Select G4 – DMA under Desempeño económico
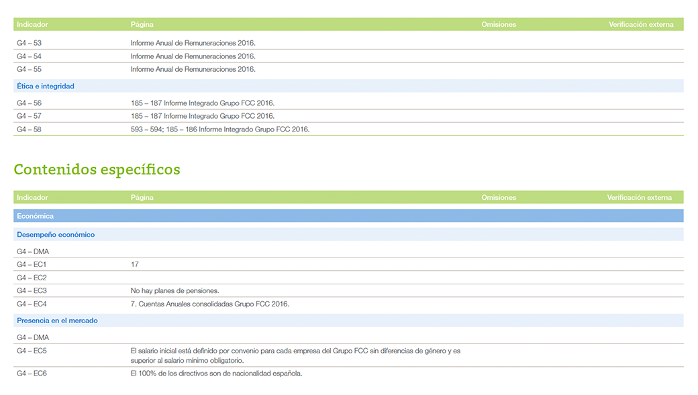This screenshot has width=698, height=395. point(32,251)
